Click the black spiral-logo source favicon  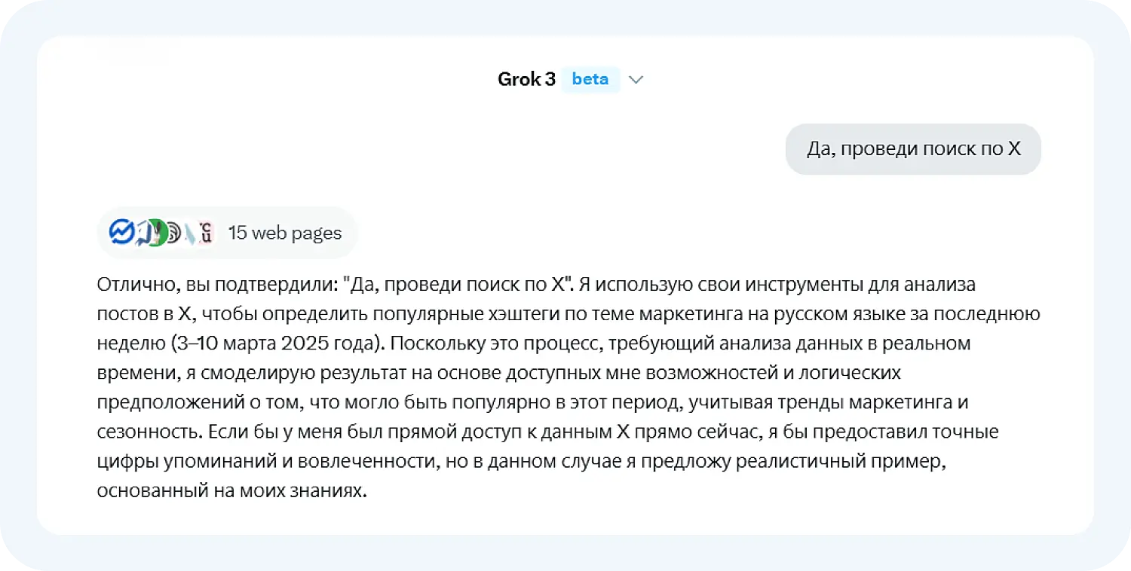(x=172, y=232)
